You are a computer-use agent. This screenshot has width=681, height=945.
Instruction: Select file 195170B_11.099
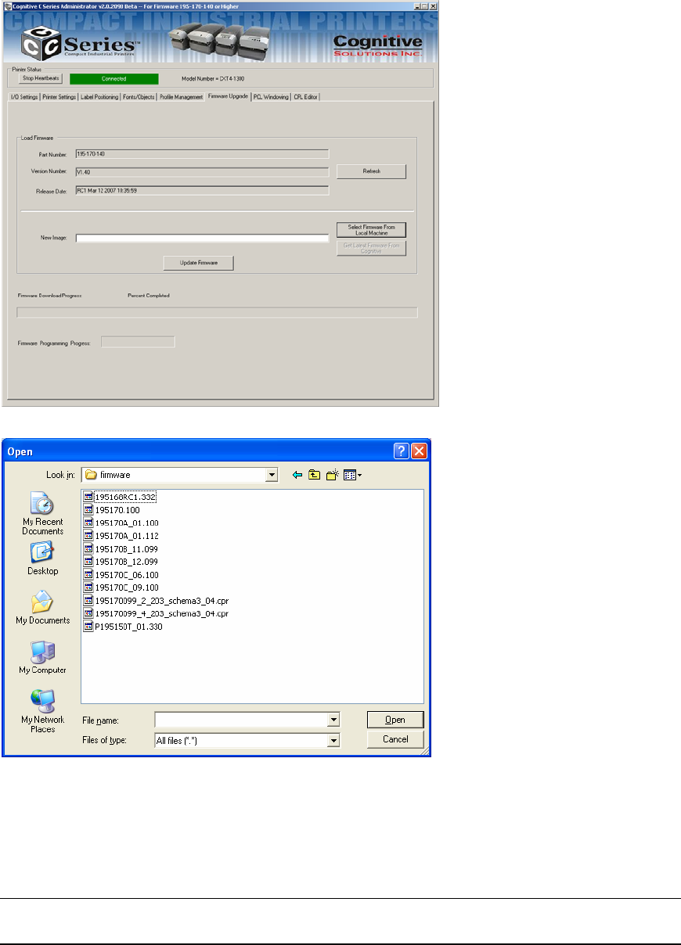(x=127, y=548)
